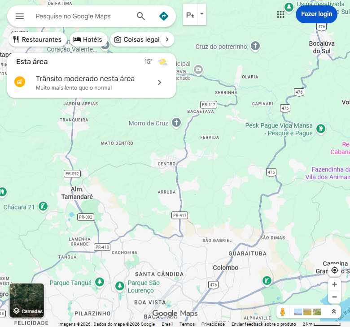350x327 pixels.
Task: Open the Camadas layers thumbnail
Action: [x=27, y=300]
